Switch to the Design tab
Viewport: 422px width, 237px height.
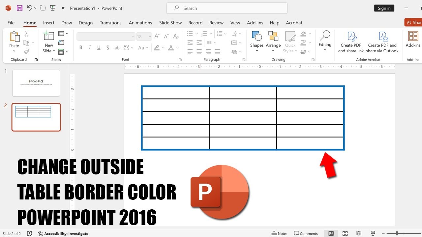point(86,23)
